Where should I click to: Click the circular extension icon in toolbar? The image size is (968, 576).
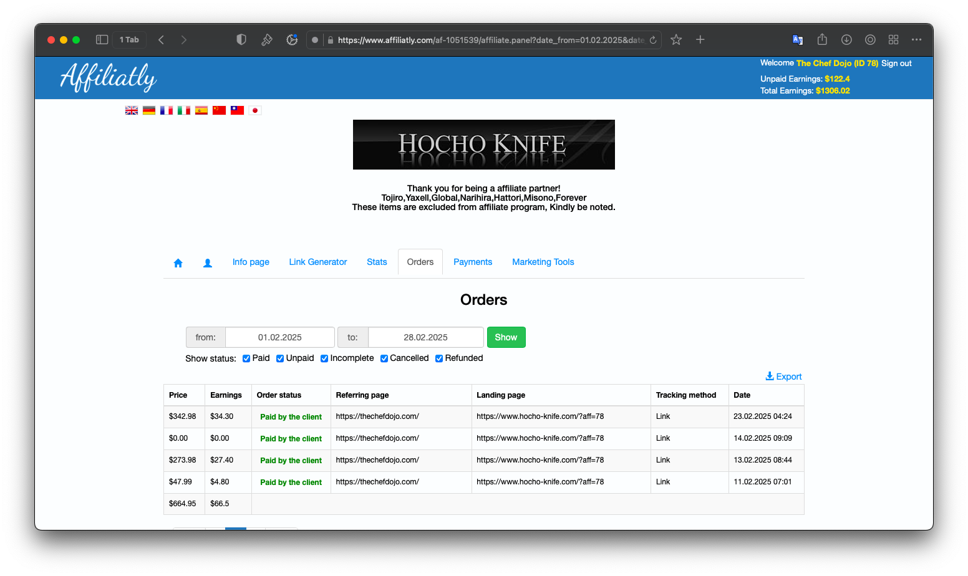pyautogui.click(x=870, y=39)
